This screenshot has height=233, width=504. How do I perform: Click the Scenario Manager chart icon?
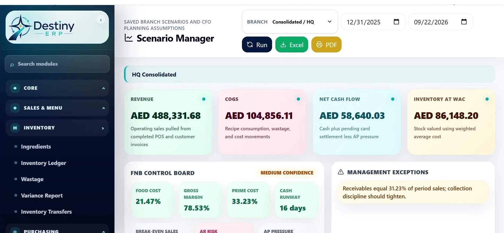(x=129, y=38)
